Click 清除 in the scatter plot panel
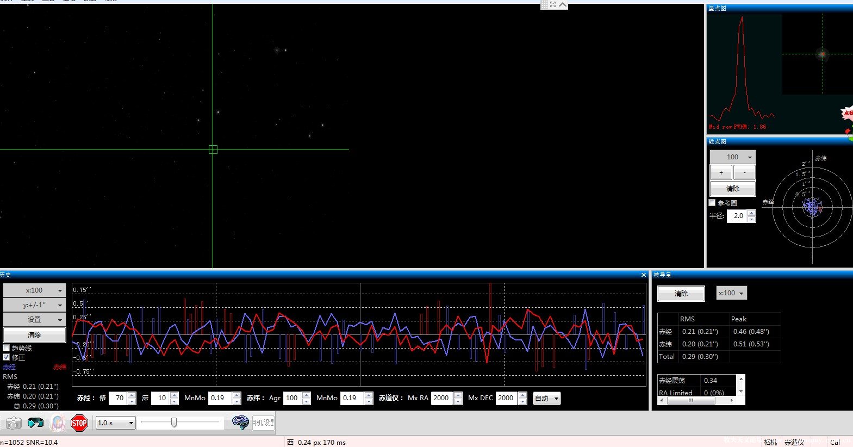 click(733, 189)
